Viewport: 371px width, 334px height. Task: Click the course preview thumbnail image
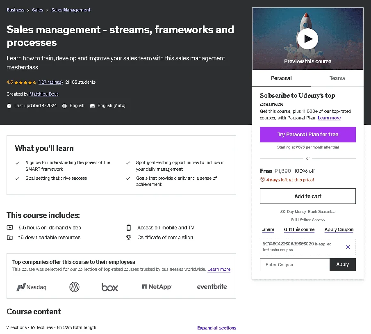point(307,39)
